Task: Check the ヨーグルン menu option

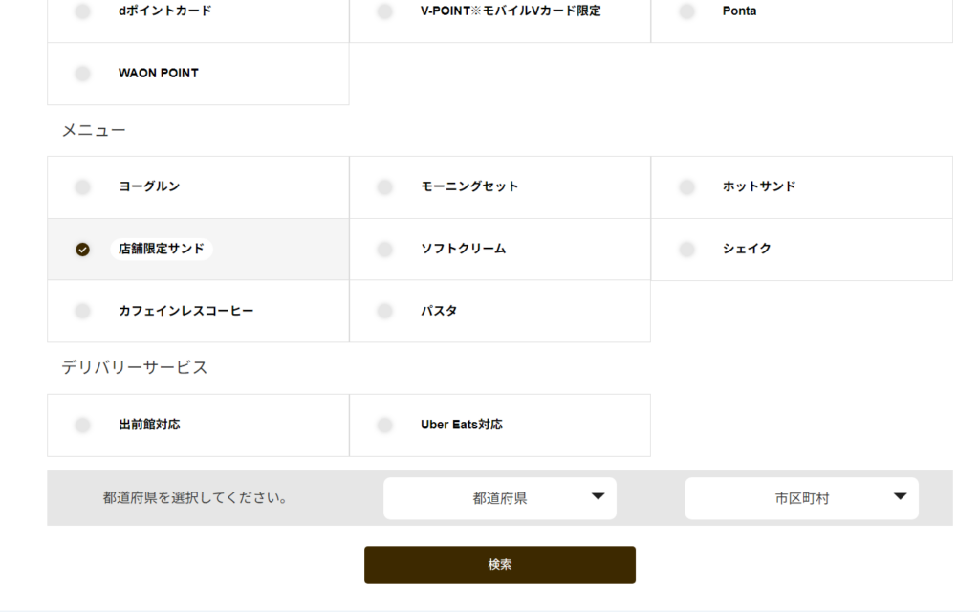Action: (83, 187)
